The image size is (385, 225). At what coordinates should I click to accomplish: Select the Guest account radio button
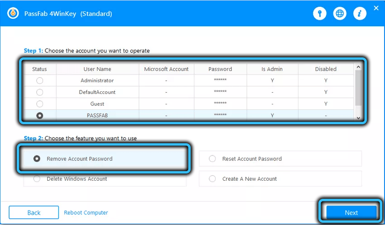(39, 104)
